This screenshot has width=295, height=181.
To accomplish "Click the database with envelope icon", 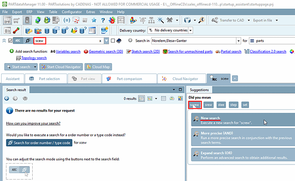I will pos(56,30).
